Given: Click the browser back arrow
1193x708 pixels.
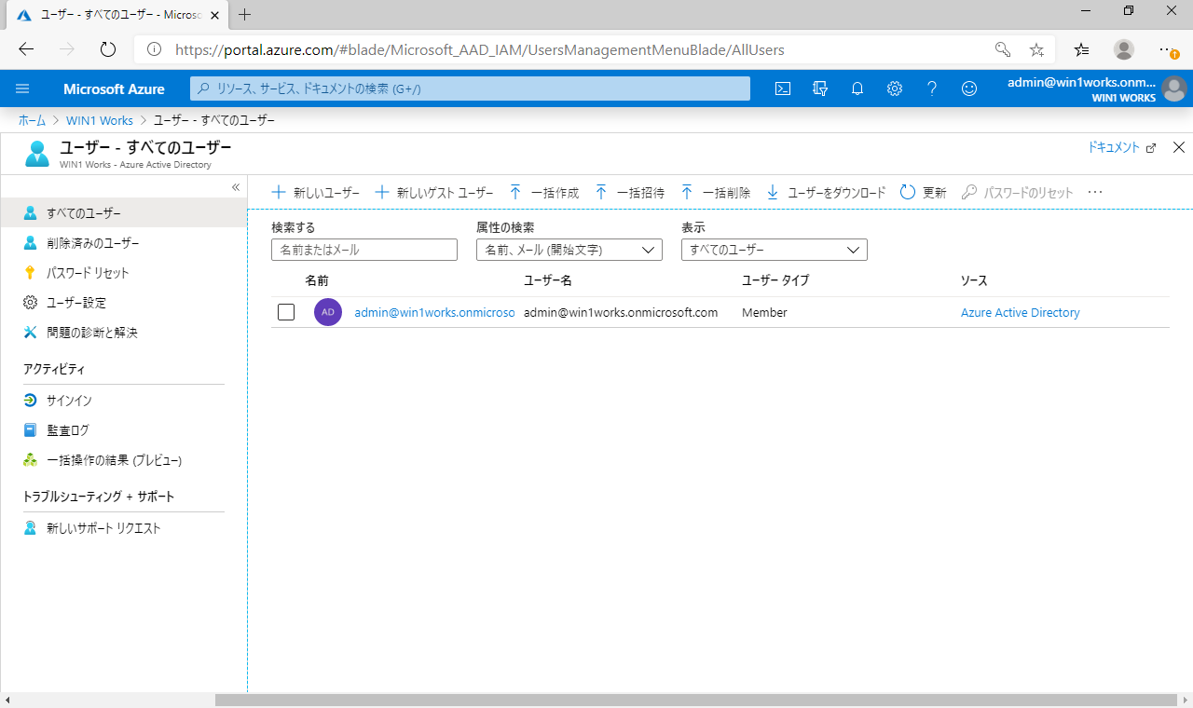Looking at the screenshot, I should point(26,49).
